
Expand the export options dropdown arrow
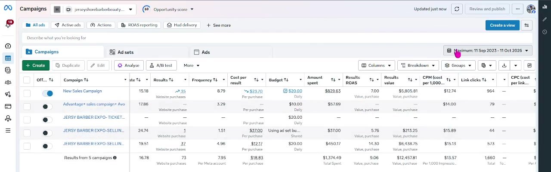pyautogui.click(x=516, y=65)
